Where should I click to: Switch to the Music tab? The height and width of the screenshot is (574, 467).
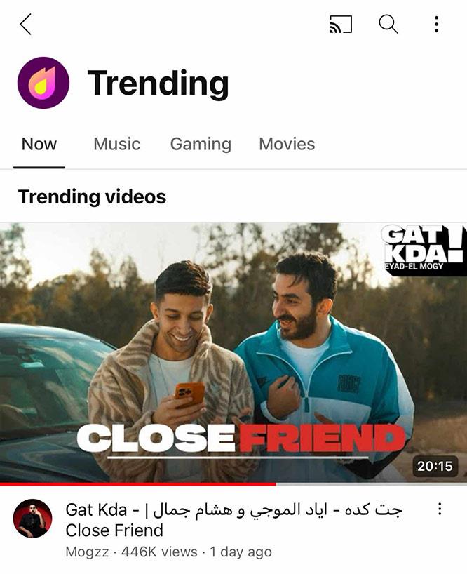tap(116, 144)
